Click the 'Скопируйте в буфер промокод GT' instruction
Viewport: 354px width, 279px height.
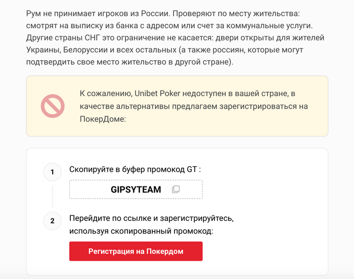click(135, 169)
